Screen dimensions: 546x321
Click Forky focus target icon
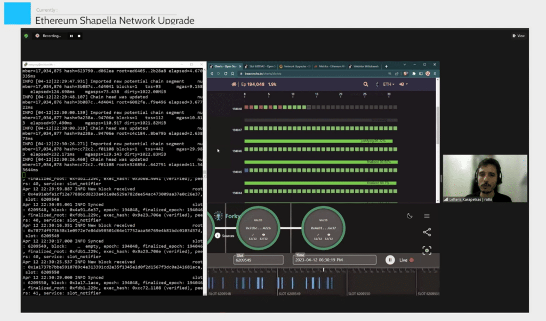pyautogui.click(x=427, y=250)
